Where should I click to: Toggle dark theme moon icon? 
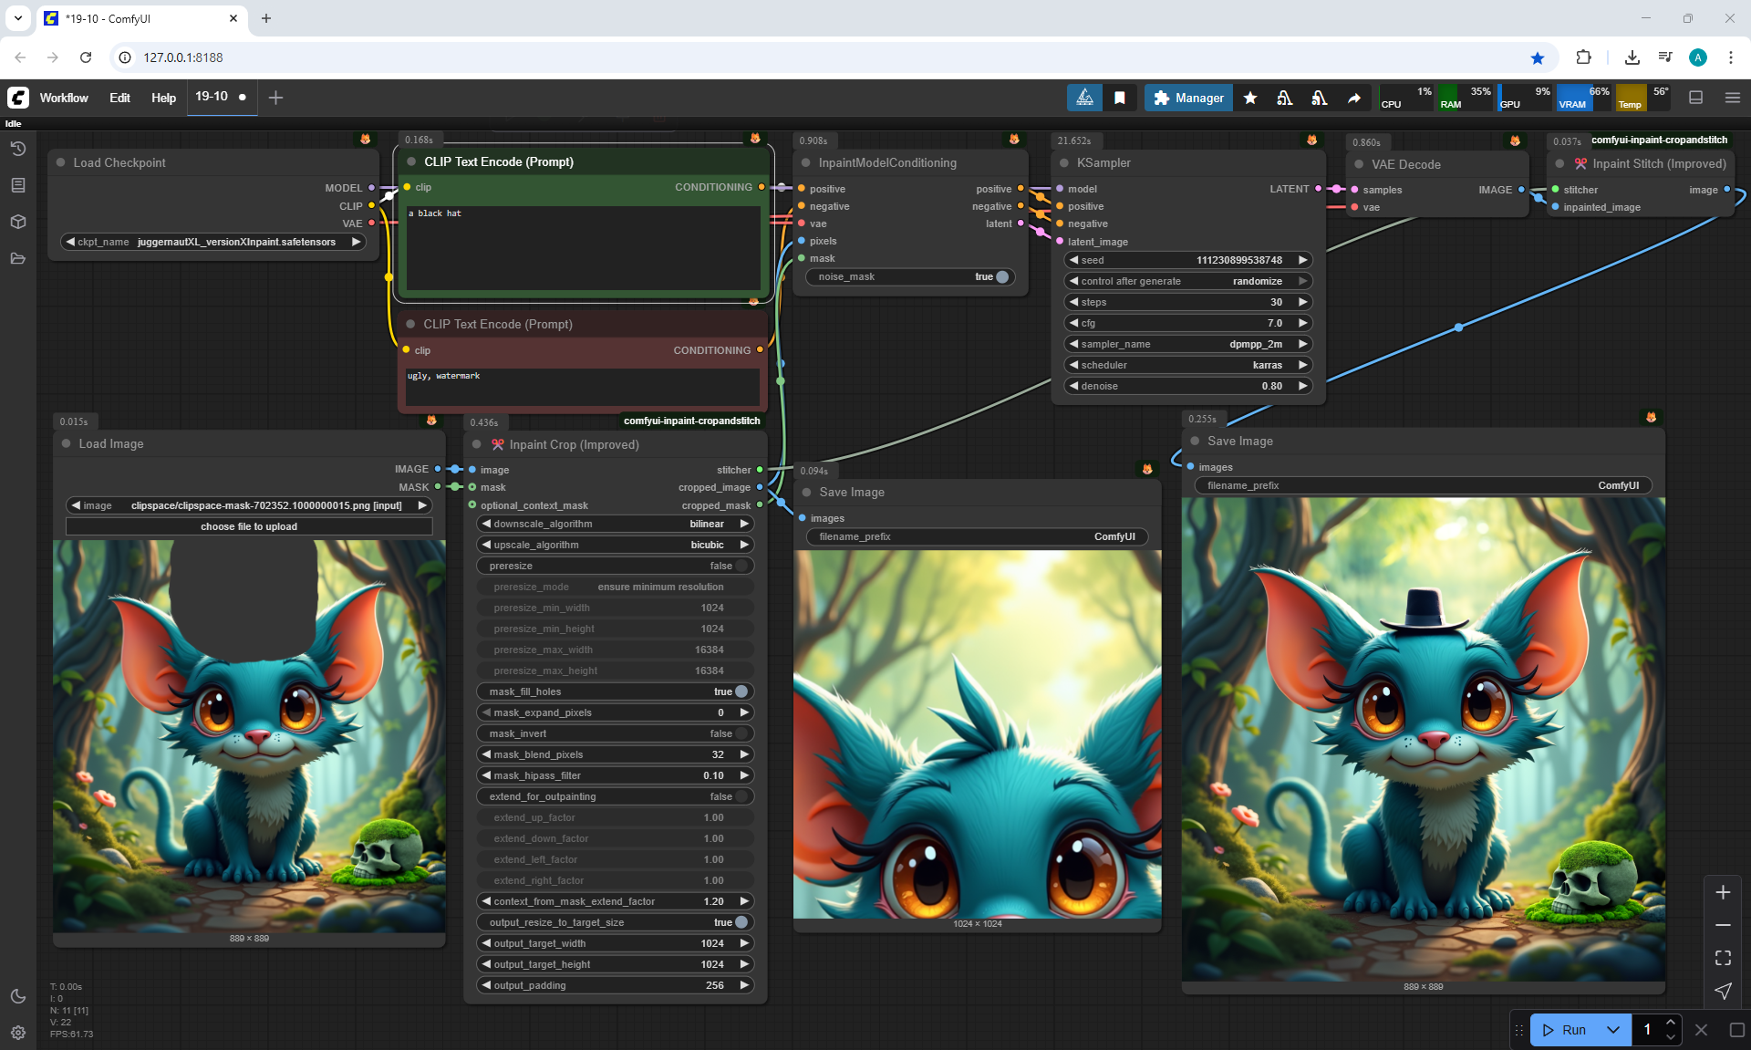pyautogui.click(x=18, y=996)
